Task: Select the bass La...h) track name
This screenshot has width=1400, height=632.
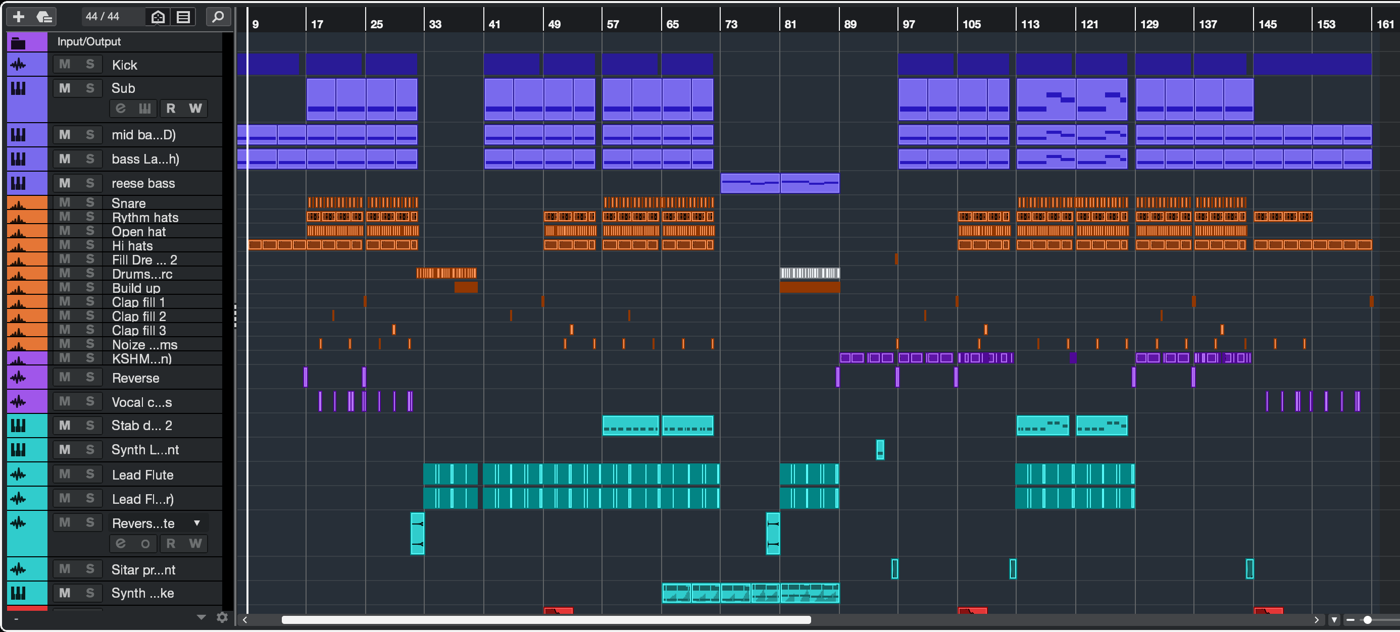Action: (145, 159)
